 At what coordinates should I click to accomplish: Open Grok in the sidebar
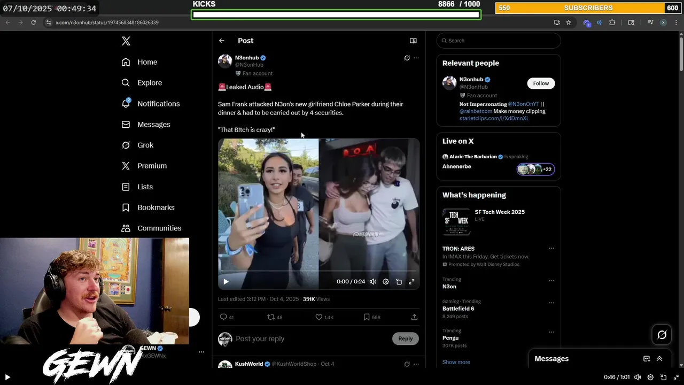coord(137,145)
